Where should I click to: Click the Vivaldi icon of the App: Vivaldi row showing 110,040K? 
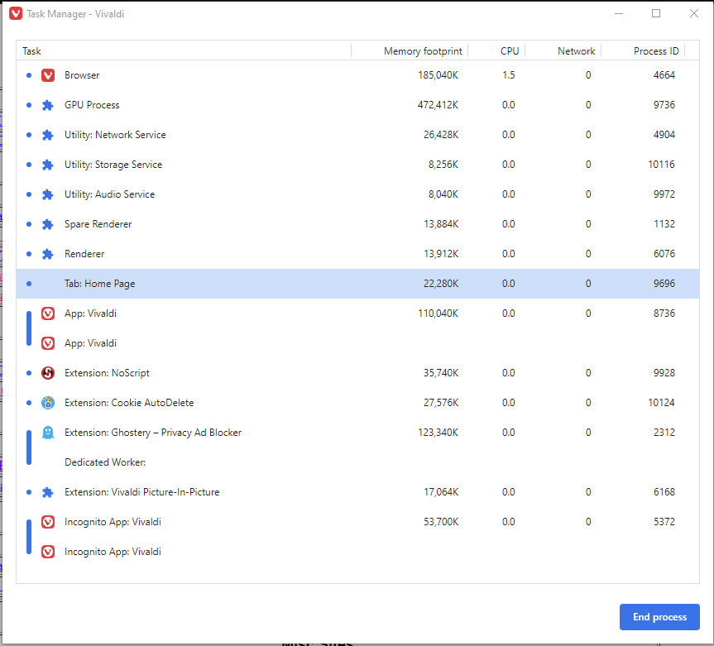[48, 313]
